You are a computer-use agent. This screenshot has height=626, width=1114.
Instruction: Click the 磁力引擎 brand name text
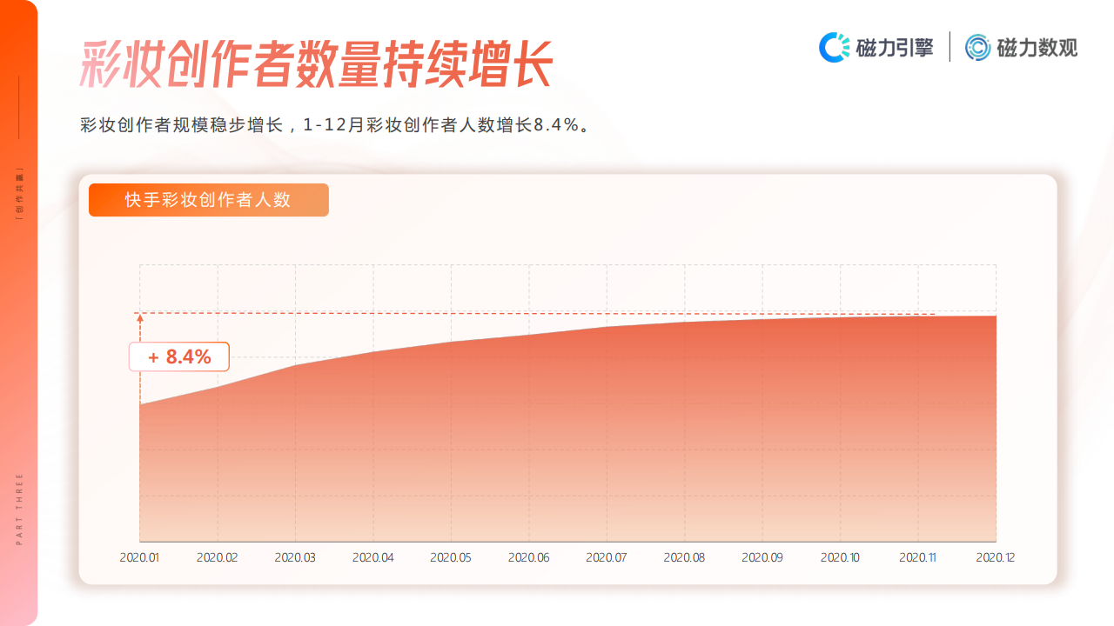tap(895, 48)
